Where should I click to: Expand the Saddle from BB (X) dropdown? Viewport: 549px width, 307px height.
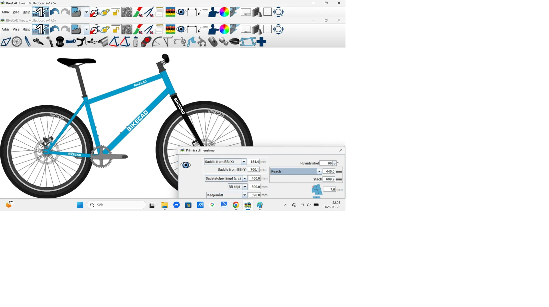tap(243, 162)
